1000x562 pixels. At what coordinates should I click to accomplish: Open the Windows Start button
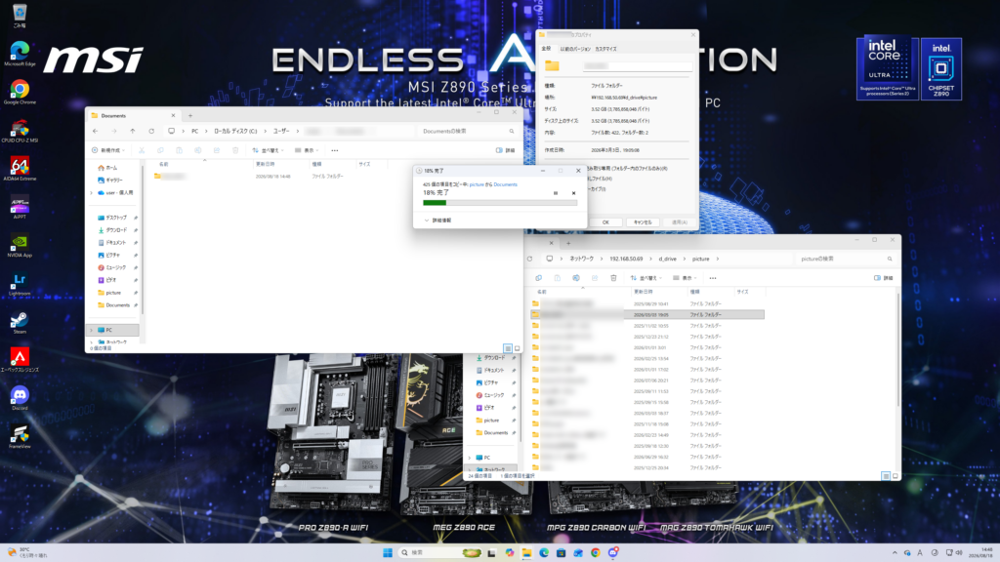(x=387, y=552)
